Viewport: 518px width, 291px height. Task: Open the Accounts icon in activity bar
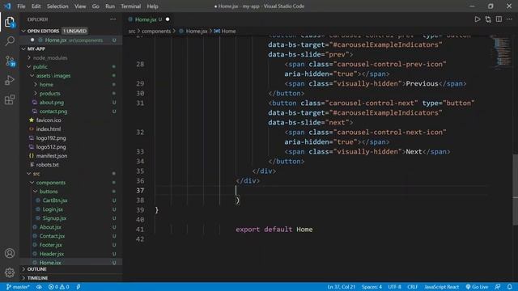(10, 253)
